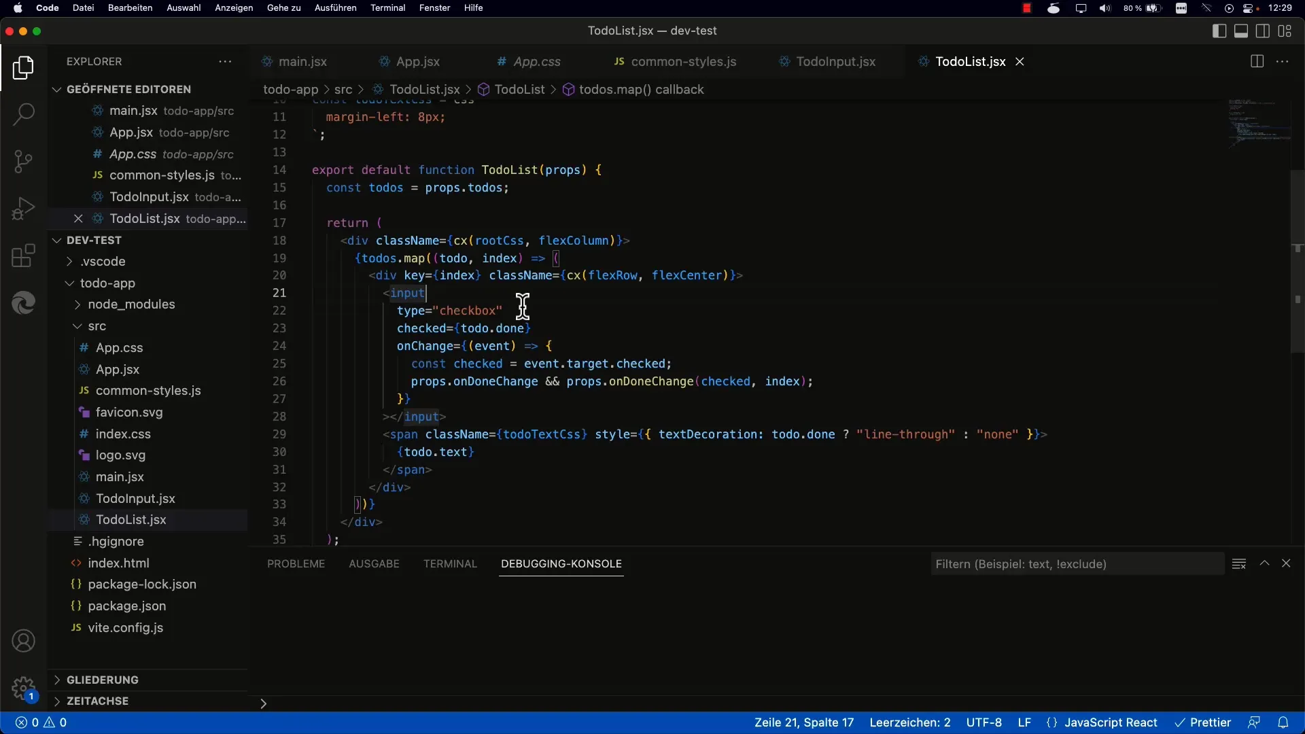Viewport: 1305px width, 734px height.
Task: Open the Accounts icon in activity bar
Action: coord(23,641)
